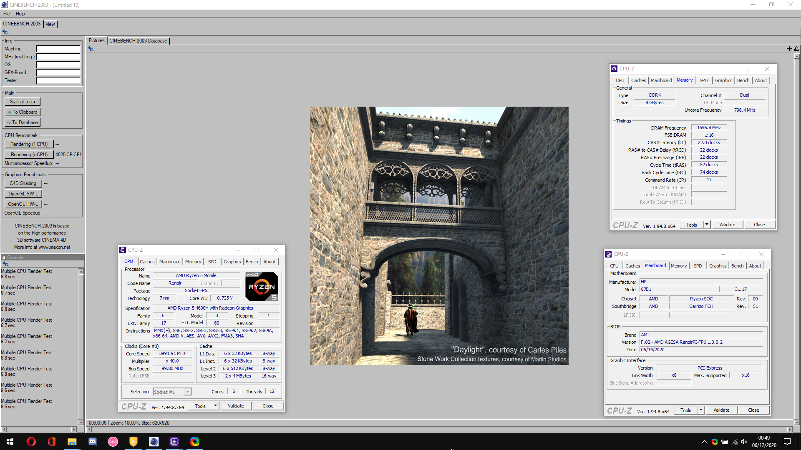Select the Pictures tab
This screenshot has height=450, width=801.
[x=96, y=40]
